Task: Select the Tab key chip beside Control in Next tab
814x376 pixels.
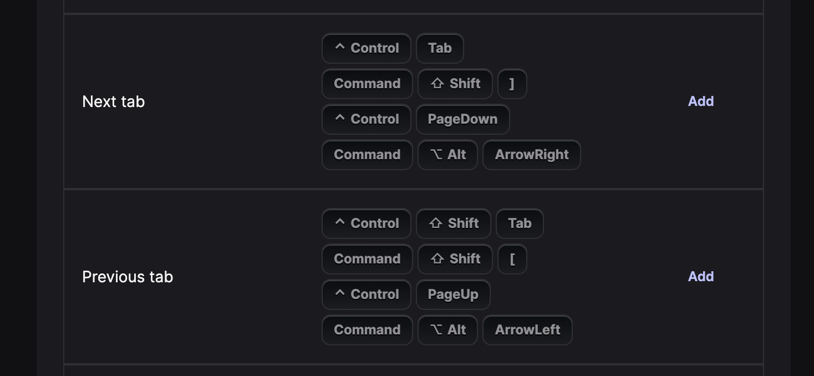Action: 440,48
